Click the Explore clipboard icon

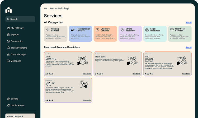coord(8,35)
